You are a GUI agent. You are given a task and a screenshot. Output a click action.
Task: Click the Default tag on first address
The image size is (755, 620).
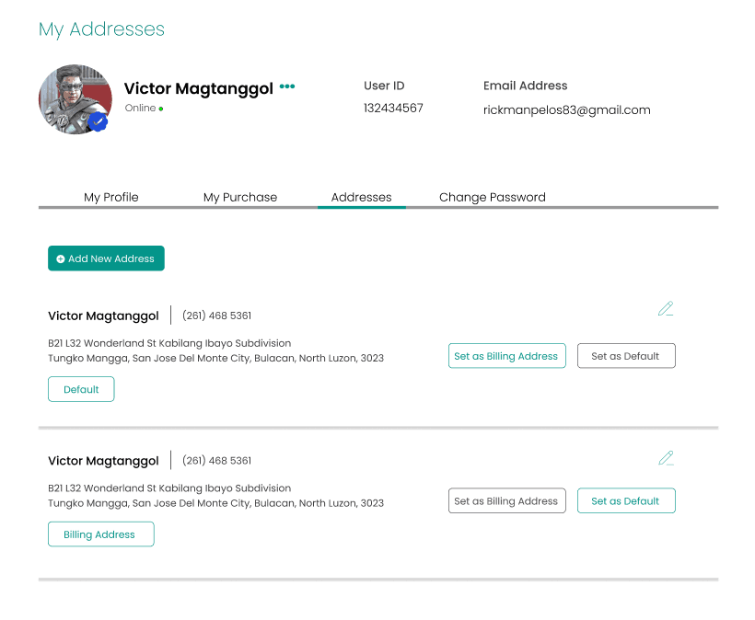point(81,389)
